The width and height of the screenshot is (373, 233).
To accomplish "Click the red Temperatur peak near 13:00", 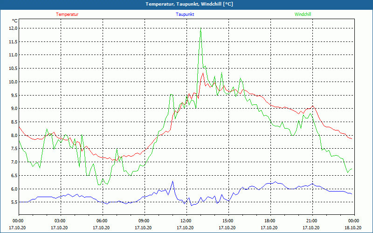I will 203,73.
